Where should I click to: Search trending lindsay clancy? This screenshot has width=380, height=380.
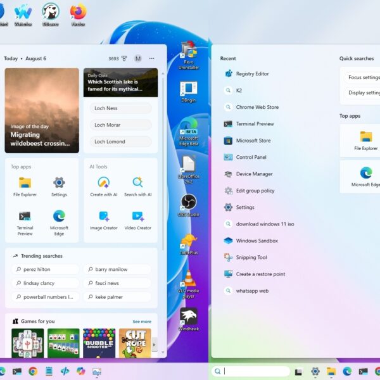pyautogui.click(x=46, y=283)
